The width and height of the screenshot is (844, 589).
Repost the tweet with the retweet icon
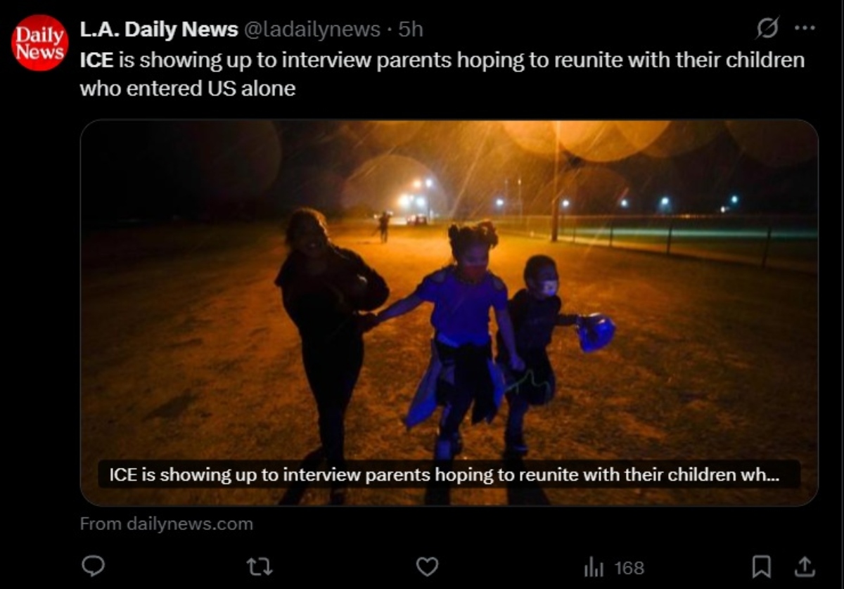point(260,567)
